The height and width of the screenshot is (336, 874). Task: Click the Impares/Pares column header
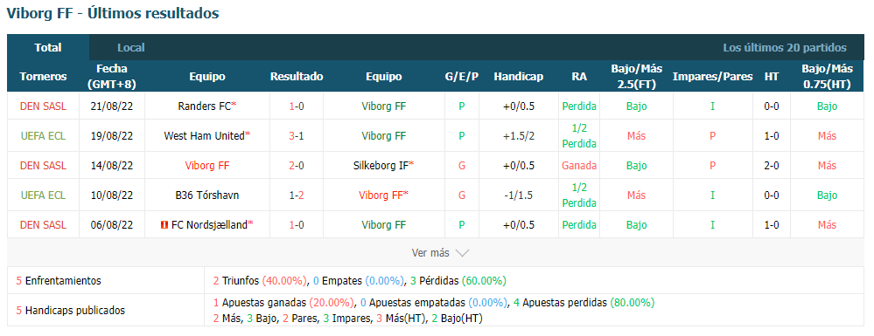pyautogui.click(x=712, y=77)
